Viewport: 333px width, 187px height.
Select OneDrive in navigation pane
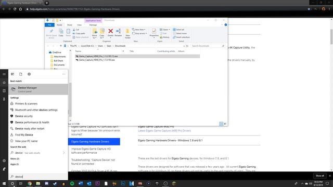click(57, 52)
